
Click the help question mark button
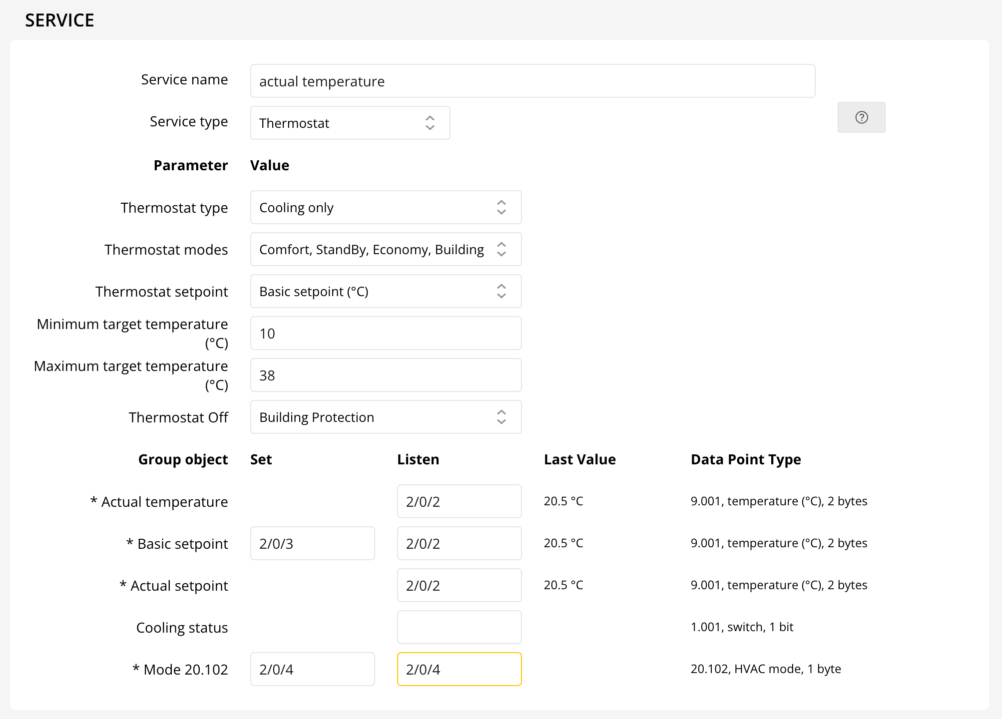pos(861,117)
